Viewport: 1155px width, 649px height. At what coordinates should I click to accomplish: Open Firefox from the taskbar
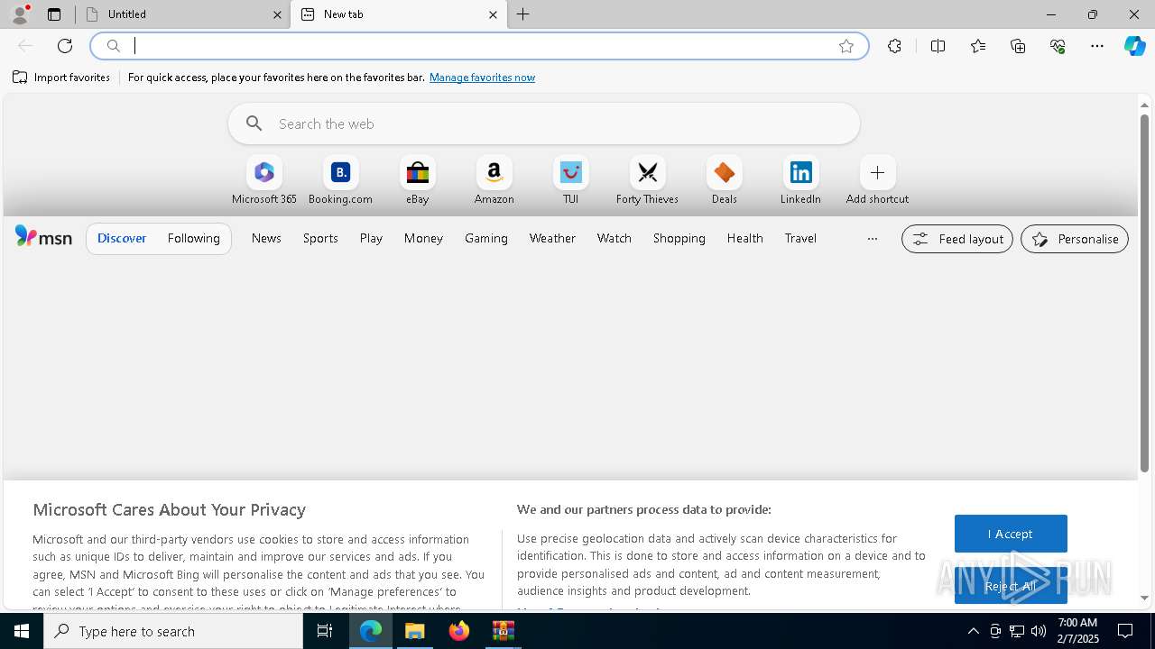point(459,631)
